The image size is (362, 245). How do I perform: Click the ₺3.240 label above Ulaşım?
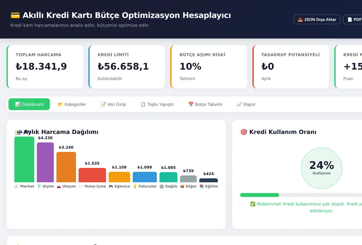pyautogui.click(x=66, y=147)
